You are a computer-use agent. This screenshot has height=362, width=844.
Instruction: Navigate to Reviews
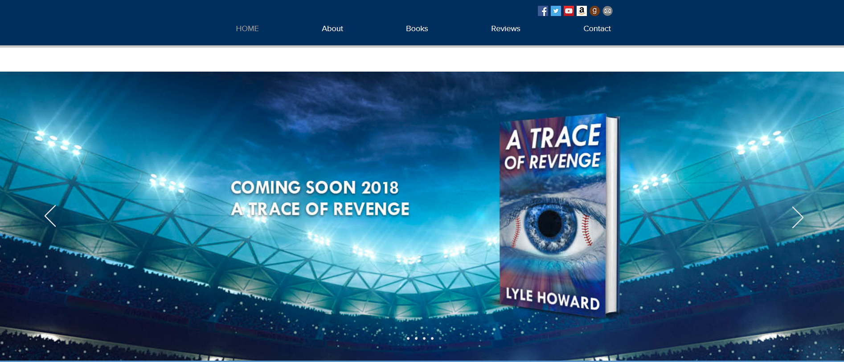point(506,28)
